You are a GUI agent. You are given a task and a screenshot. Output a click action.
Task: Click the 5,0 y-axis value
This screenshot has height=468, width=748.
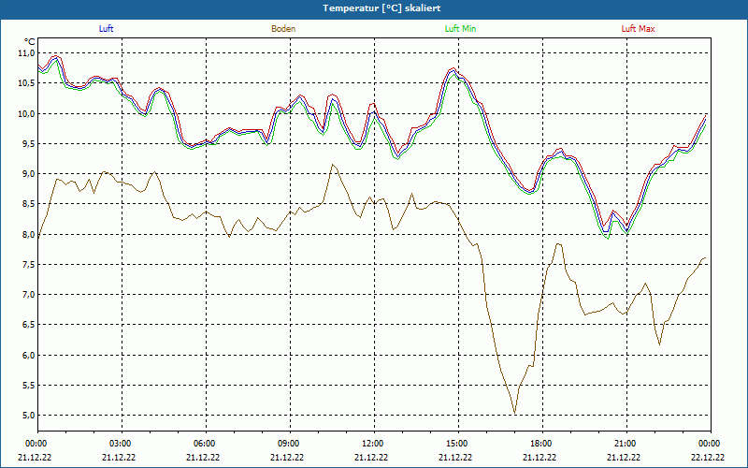tap(28, 416)
